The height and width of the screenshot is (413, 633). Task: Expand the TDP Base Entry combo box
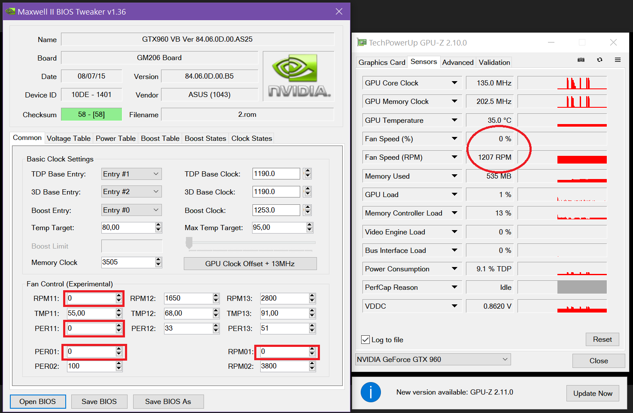(131, 174)
